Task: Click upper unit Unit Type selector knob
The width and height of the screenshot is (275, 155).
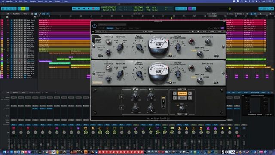Action: [x=199, y=53]
